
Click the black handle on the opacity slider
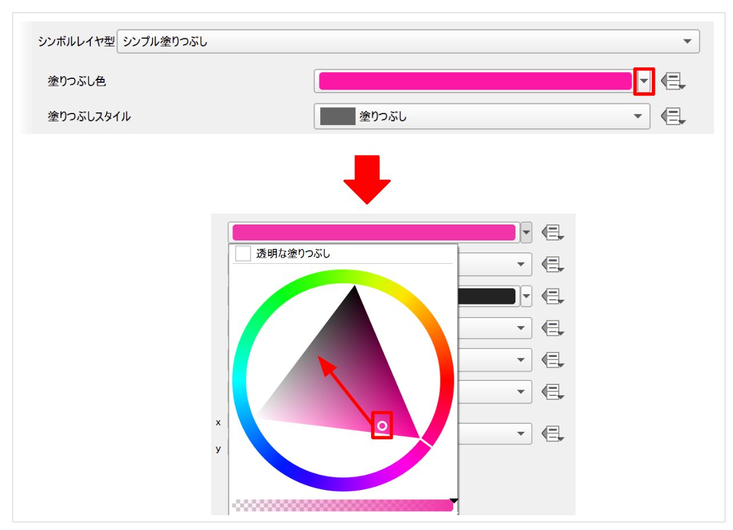pyautogui.click(x=454, y=501)
